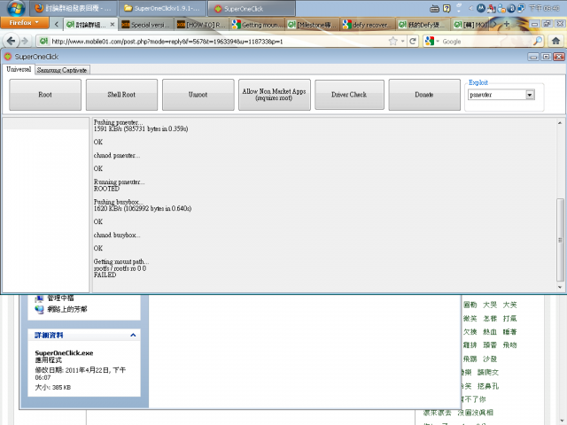Click the SuperOneClick title bar app icon

point(8,57)
